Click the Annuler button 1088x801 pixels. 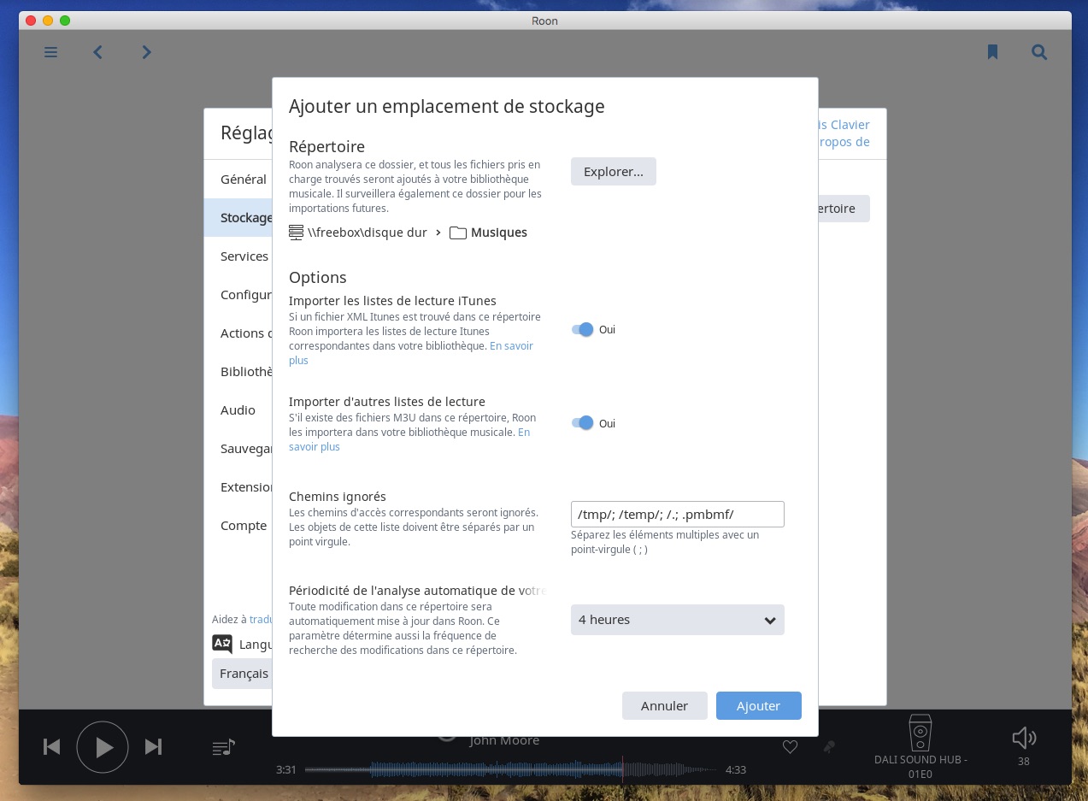(x=665, y=706)
